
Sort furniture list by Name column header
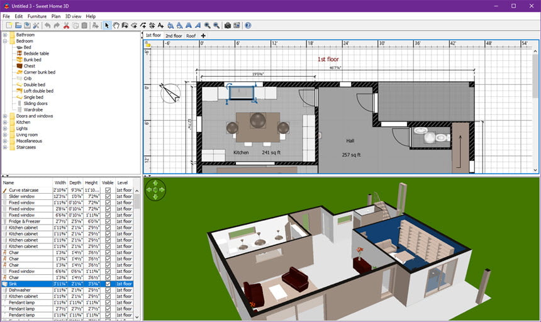click(x=27, y=183)
